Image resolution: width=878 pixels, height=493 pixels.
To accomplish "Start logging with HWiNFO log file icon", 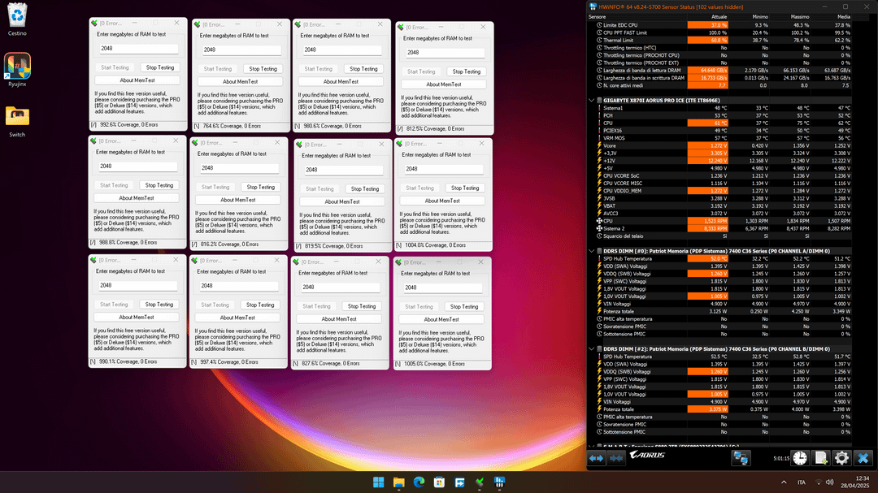I will pyautogui.click(x=821, y=458).
